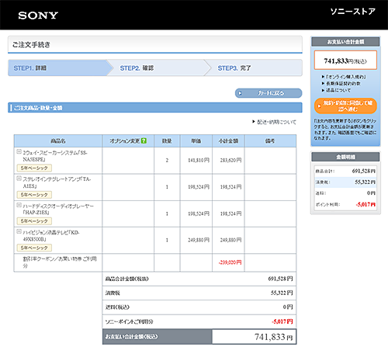
Task: Click 5-year basic badge under TA-A1ES
Action: point(34,195)
